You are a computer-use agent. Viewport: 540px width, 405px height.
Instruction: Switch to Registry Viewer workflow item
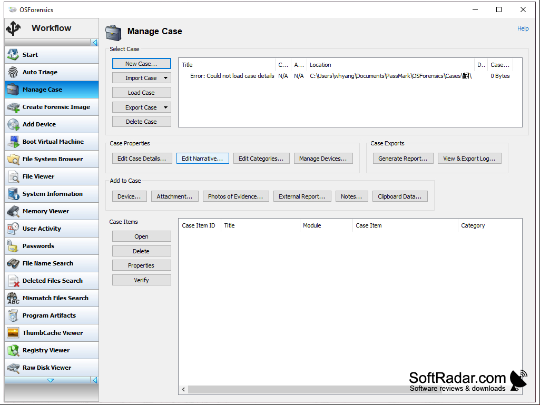point(52,350)
